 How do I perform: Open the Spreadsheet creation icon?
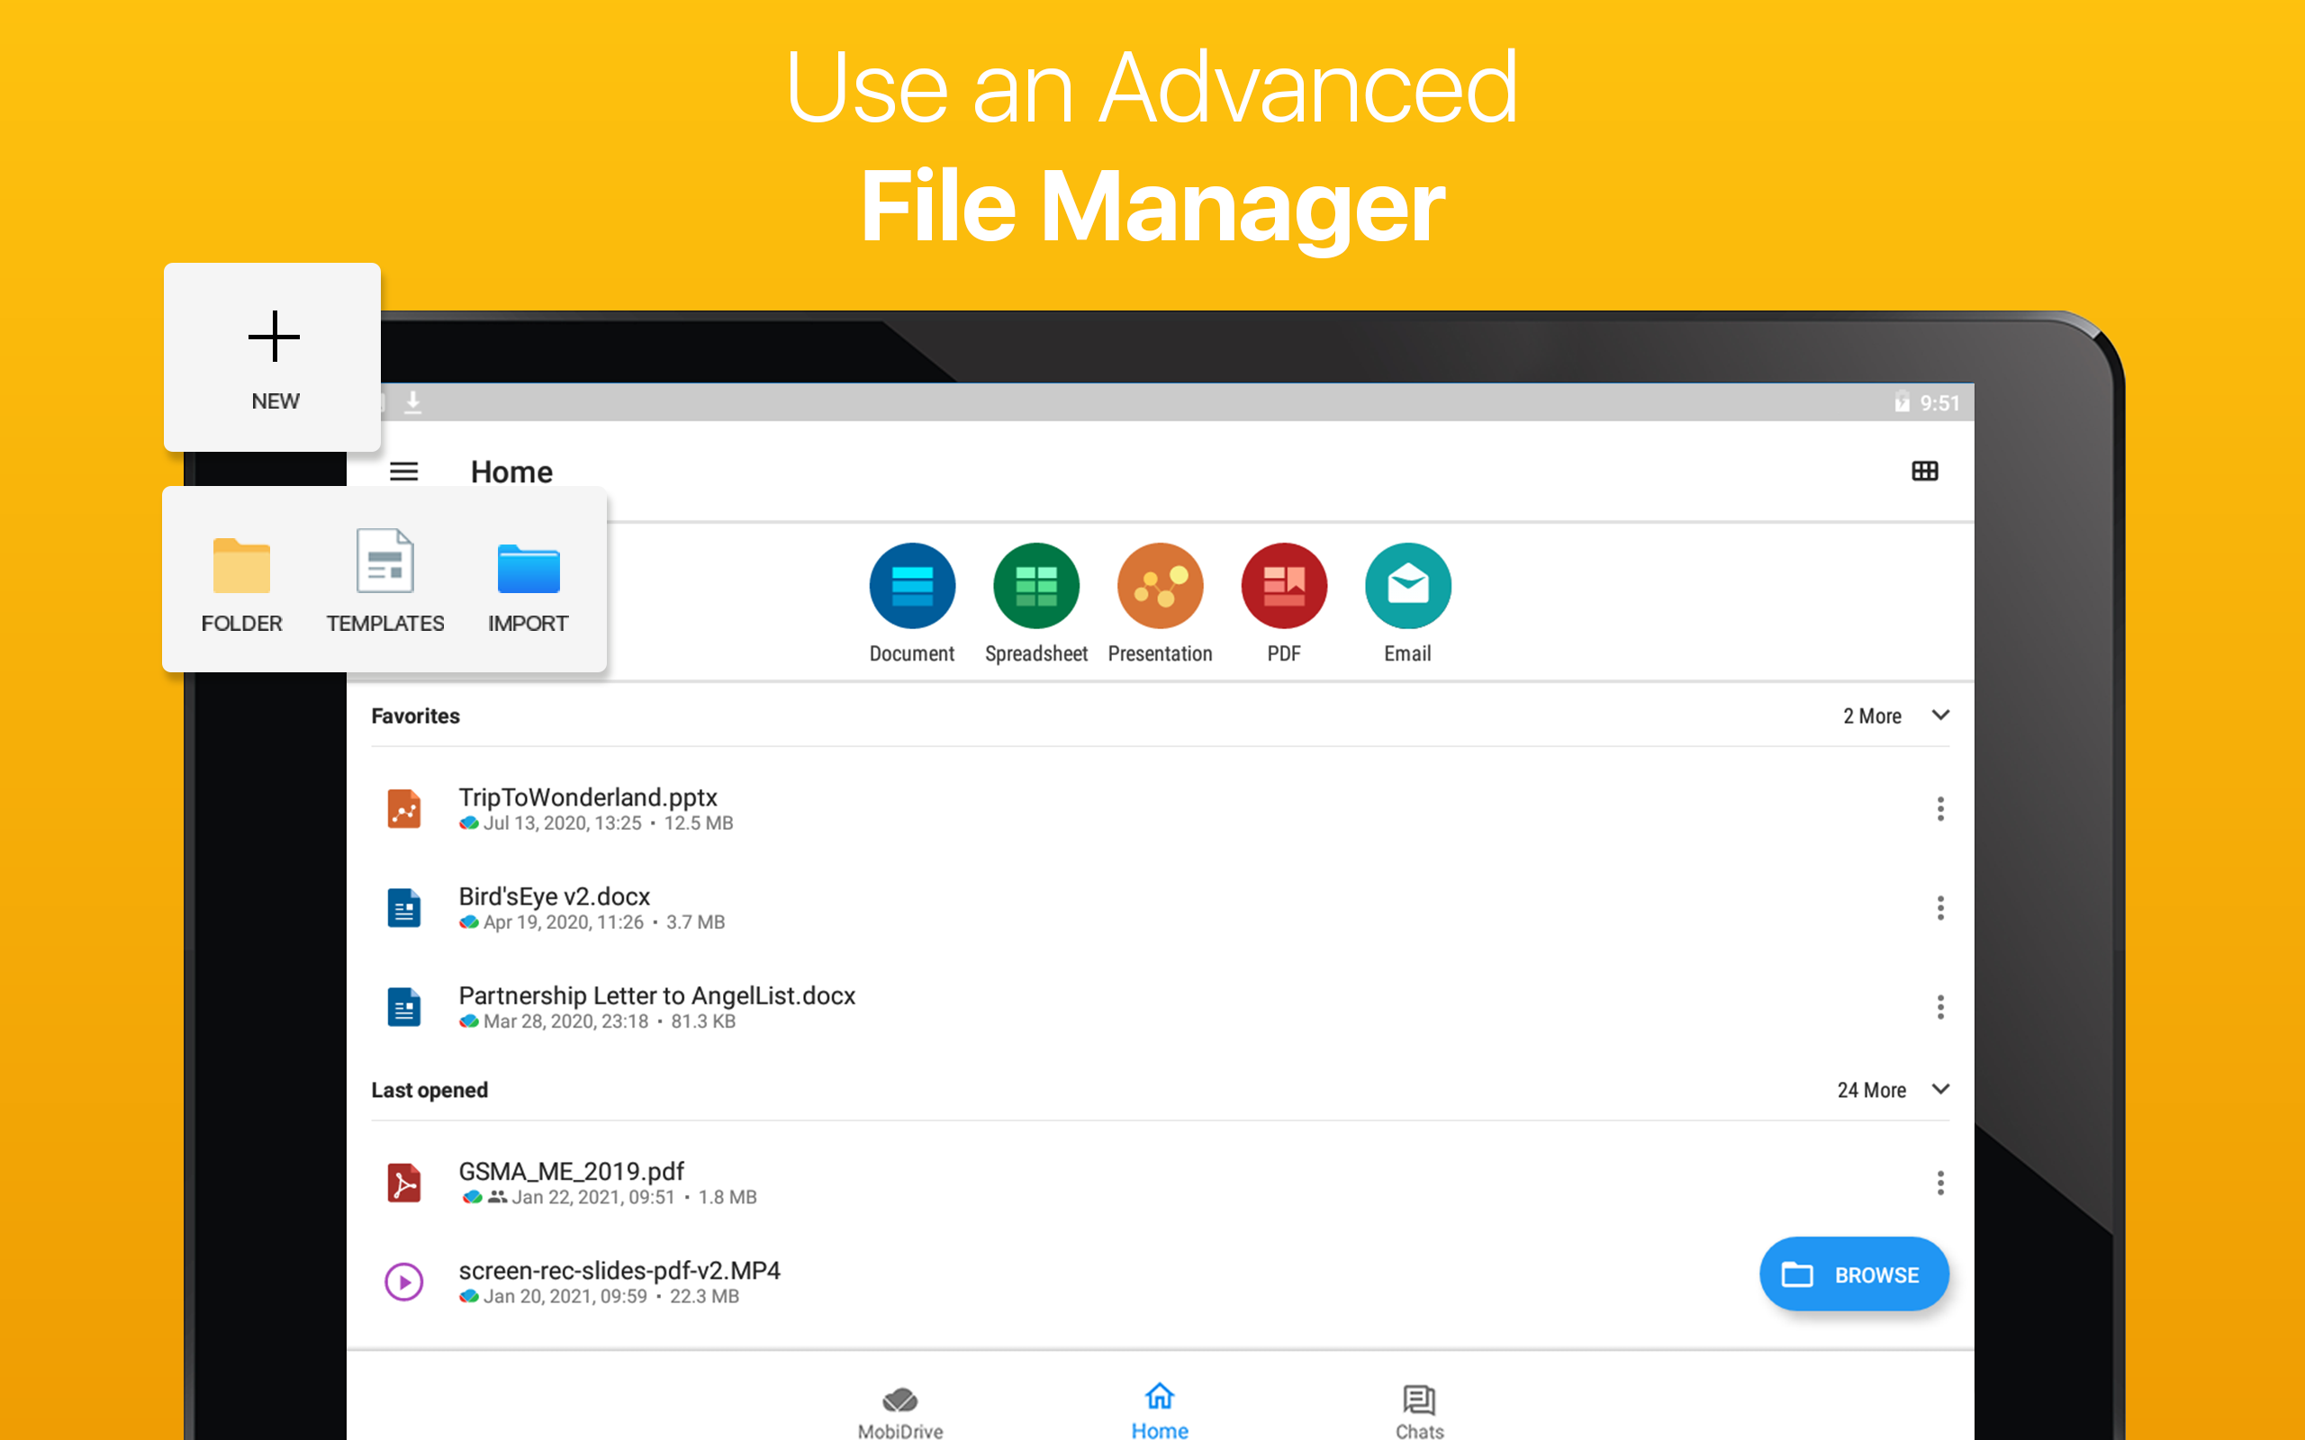tap(1036, 586)
